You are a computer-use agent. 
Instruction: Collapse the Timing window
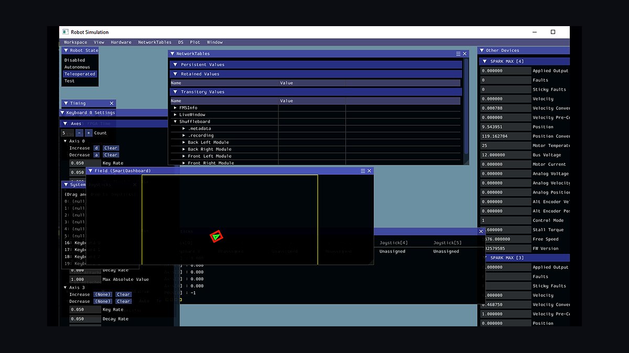66,104
